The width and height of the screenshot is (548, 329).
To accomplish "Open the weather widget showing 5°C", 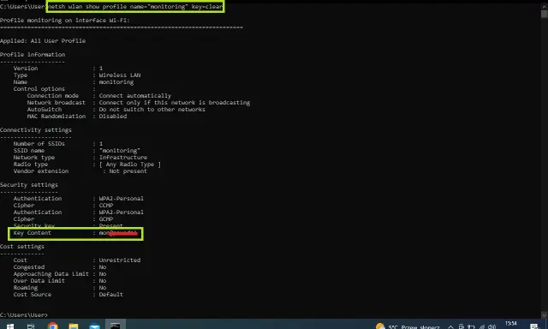I will click(408, 326).
